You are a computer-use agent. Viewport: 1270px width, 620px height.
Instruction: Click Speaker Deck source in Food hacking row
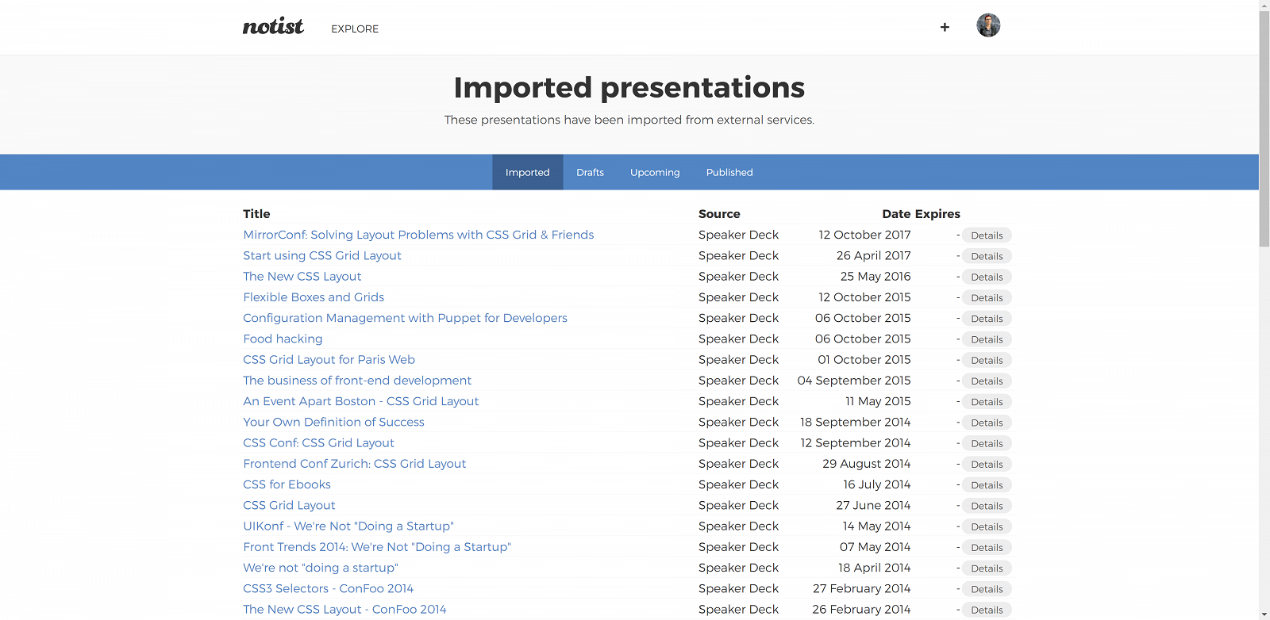click(738, 339)
